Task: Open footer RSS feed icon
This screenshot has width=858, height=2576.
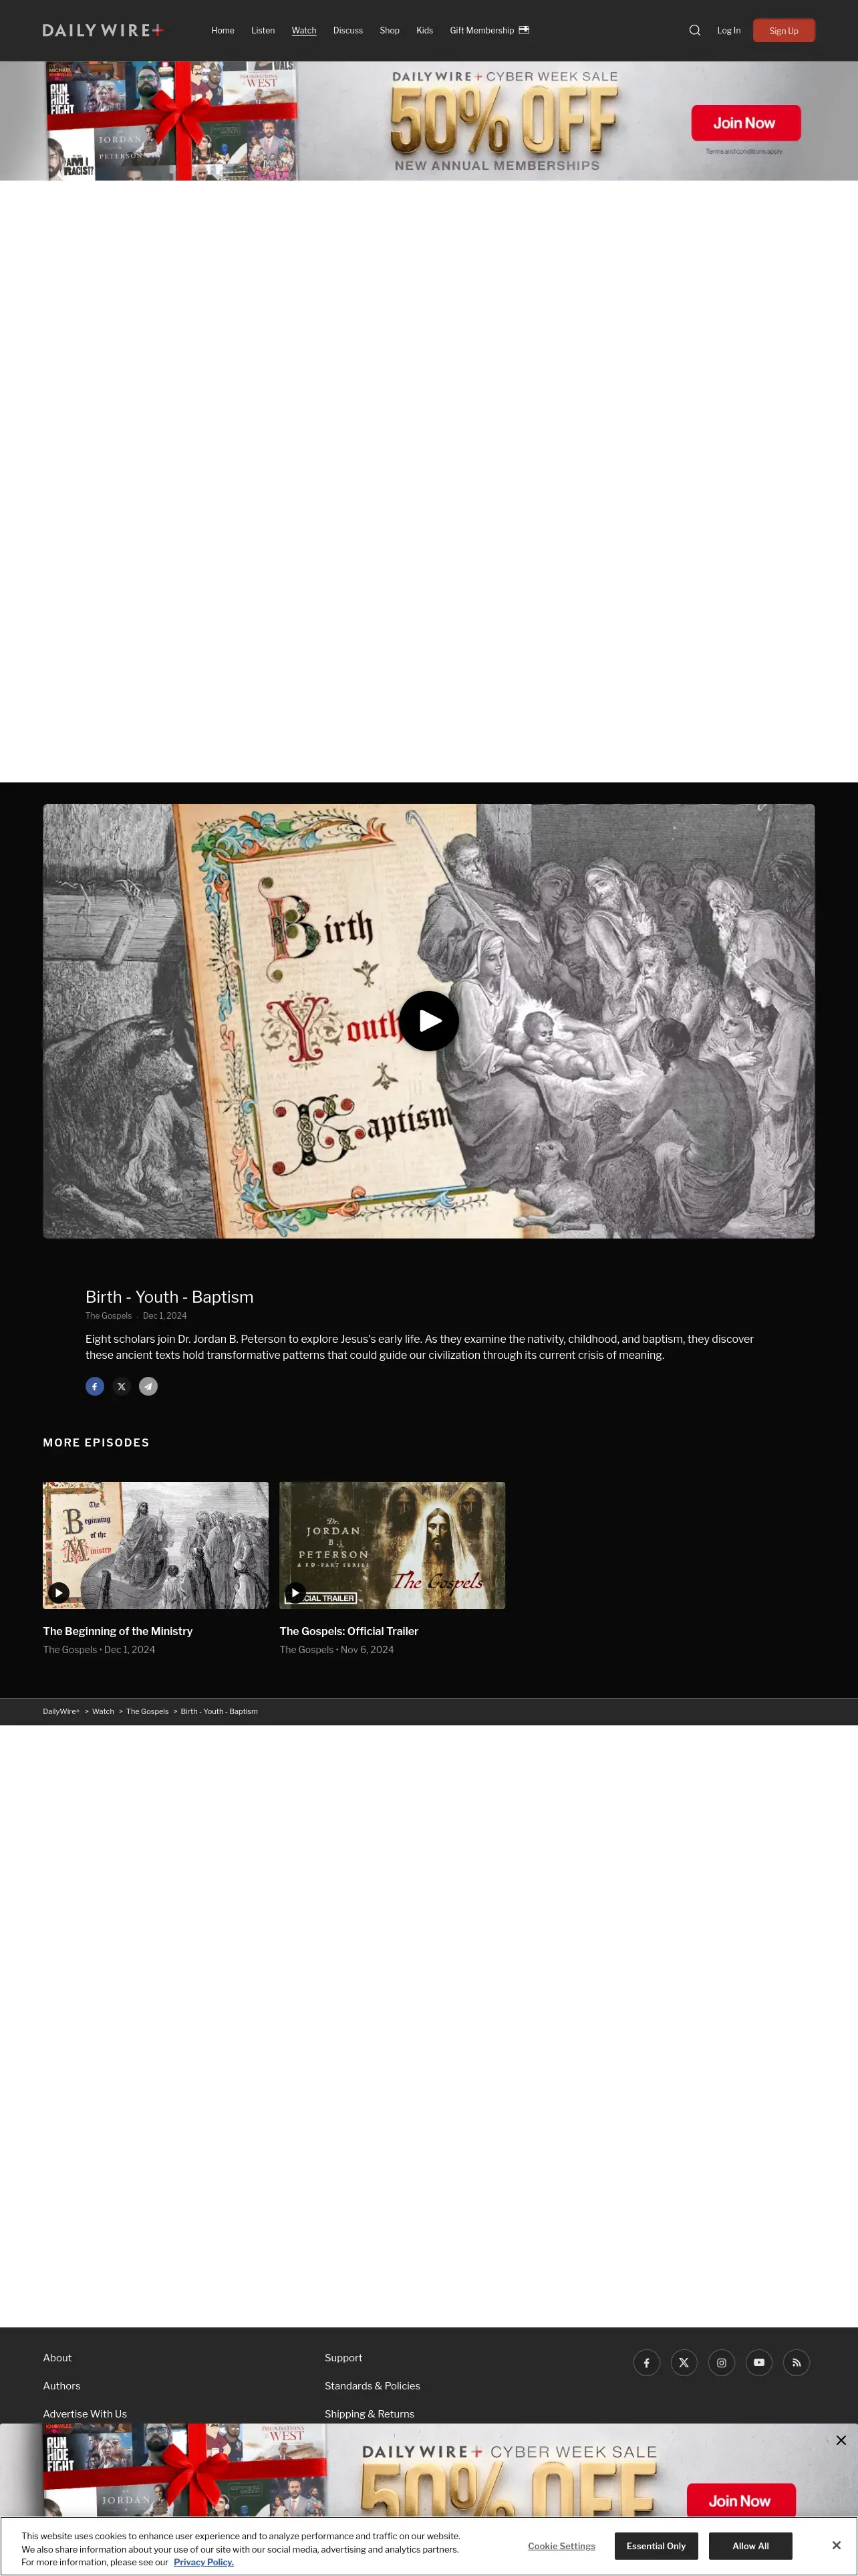Action: click(796, 2362)
